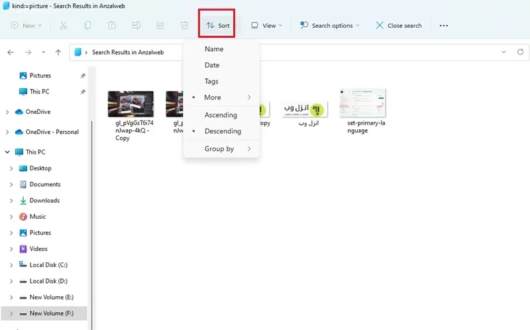The image size is (530, 330).
Task: Click the Paste clipboard icon
Action: coord(112,25)
